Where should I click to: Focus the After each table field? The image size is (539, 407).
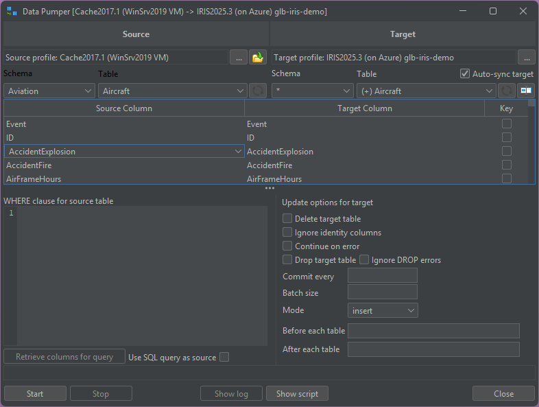click(x=433, y=349)
